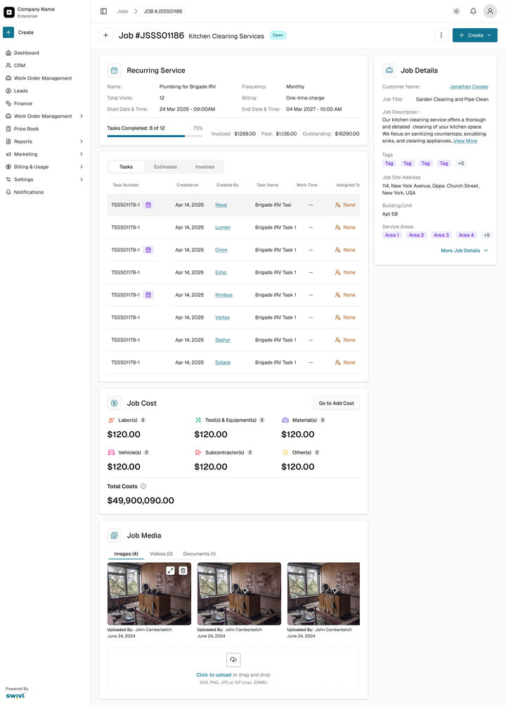506x705 pixels.
Task: Open CRM from the sidebar
Action: pyautogui.click(x=19, y=65)
